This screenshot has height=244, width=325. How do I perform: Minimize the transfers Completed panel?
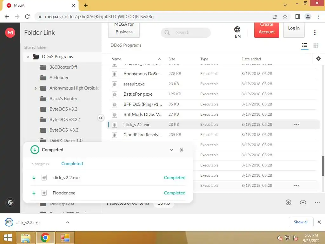coord(171,150)
